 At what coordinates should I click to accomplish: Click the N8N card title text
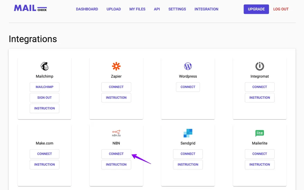[x=116, y=143]
